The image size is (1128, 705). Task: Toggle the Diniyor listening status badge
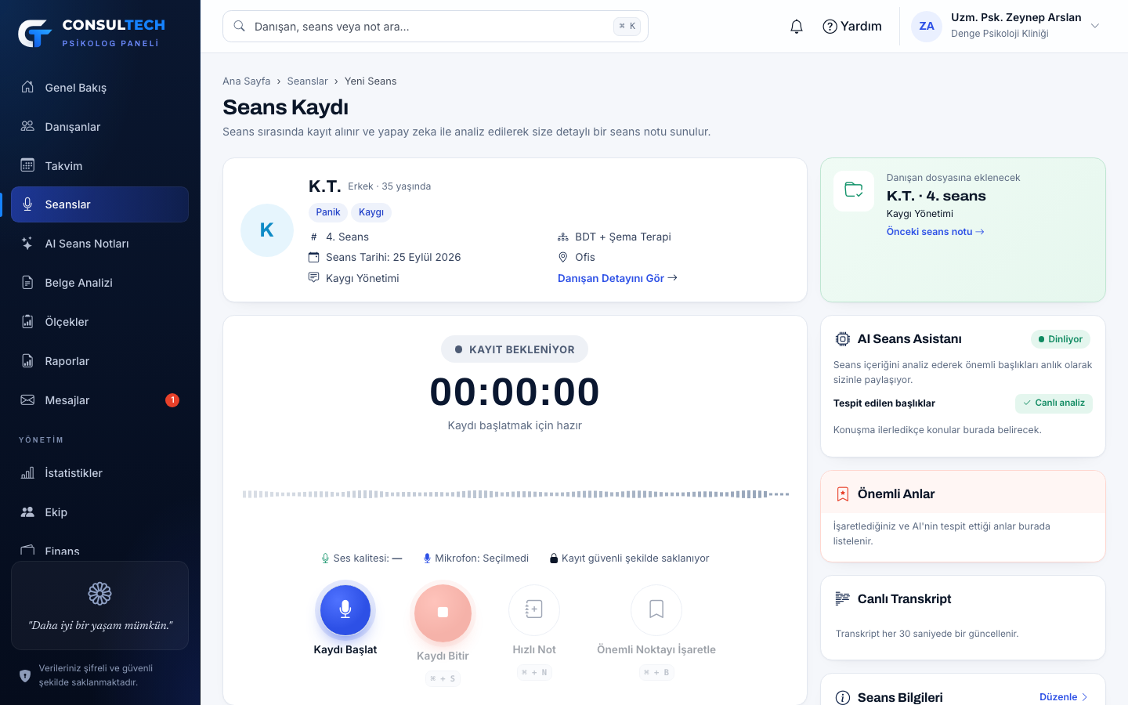[1061, 339]
